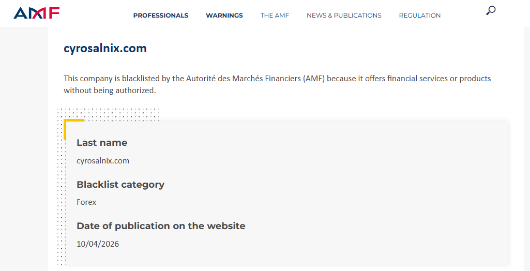Select the Forex category value
Image resolution: width=530 pixels, height=271 pixels.
coord(86,202)
